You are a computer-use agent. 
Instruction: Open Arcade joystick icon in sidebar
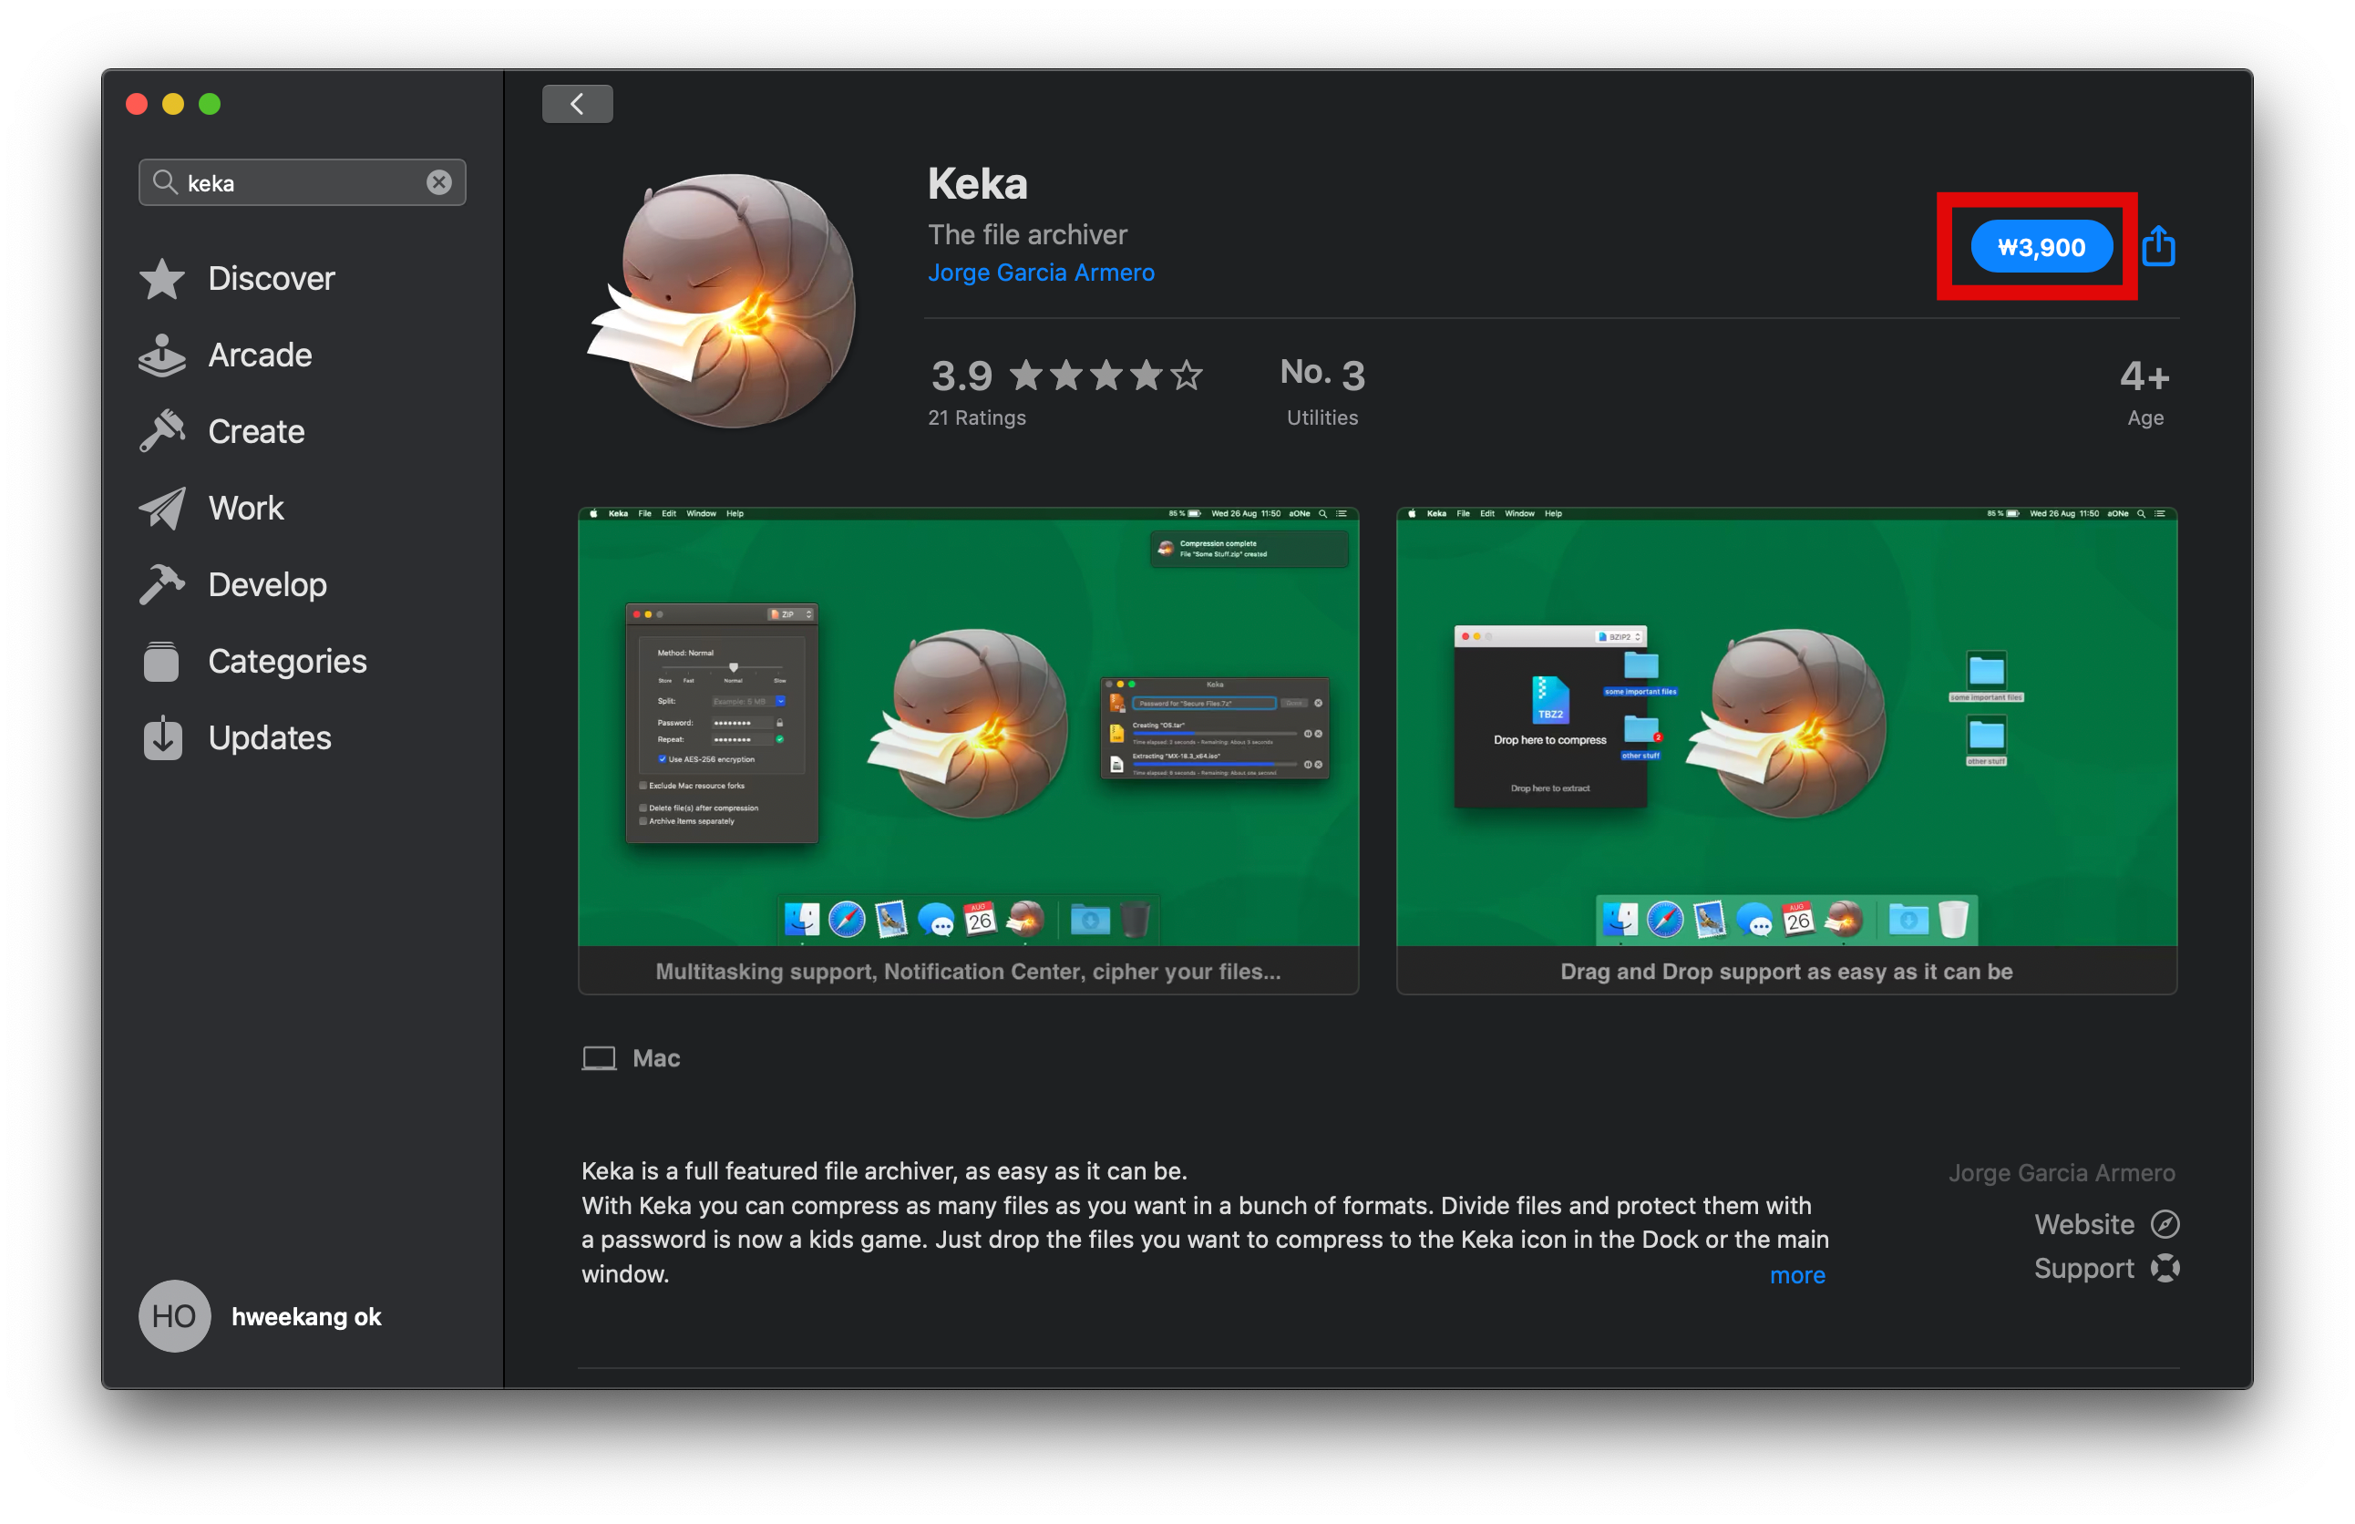162,355
